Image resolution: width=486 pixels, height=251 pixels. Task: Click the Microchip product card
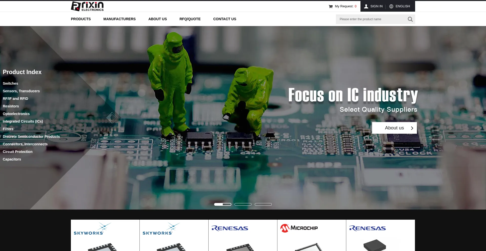tap(312, 235)
